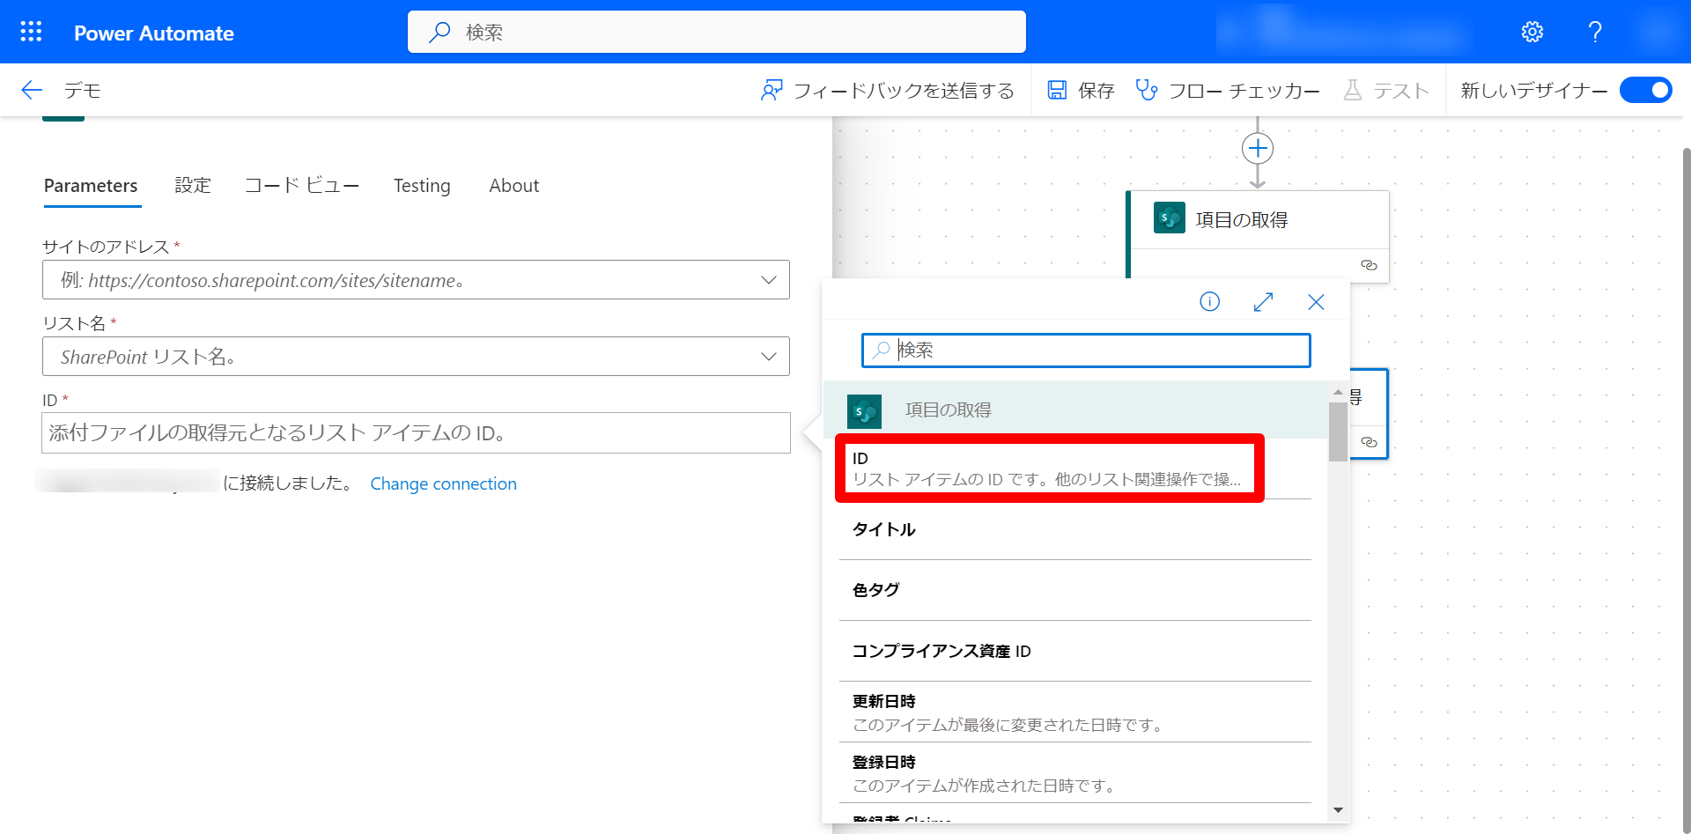The width and height of the screenshot is (1691, 834).
Task: Select ID from the dynamic content list
Action: [1048, 469]
